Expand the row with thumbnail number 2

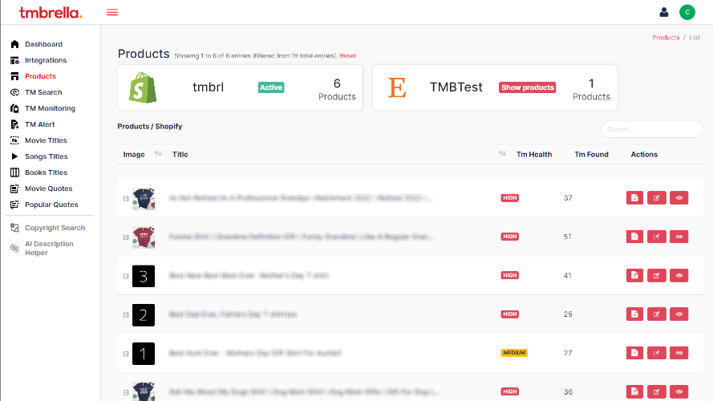126,314
